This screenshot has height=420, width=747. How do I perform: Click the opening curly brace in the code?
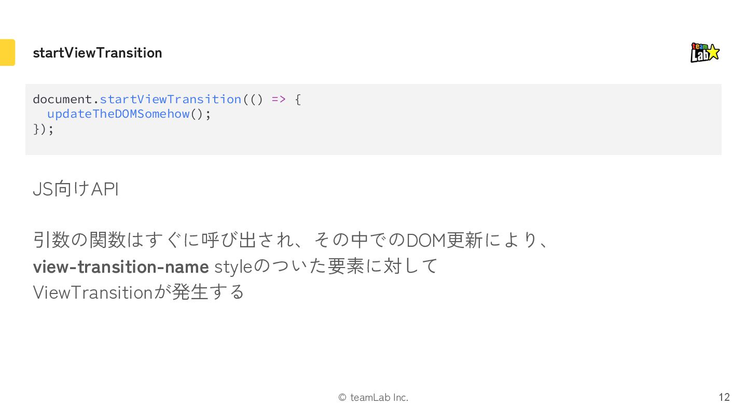(x=298, y=99)
